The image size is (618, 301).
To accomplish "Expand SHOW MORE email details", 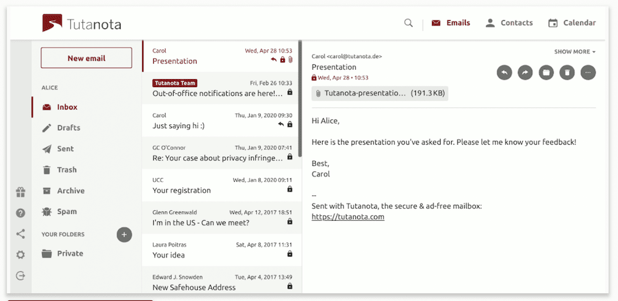I will tap(575, 52).
